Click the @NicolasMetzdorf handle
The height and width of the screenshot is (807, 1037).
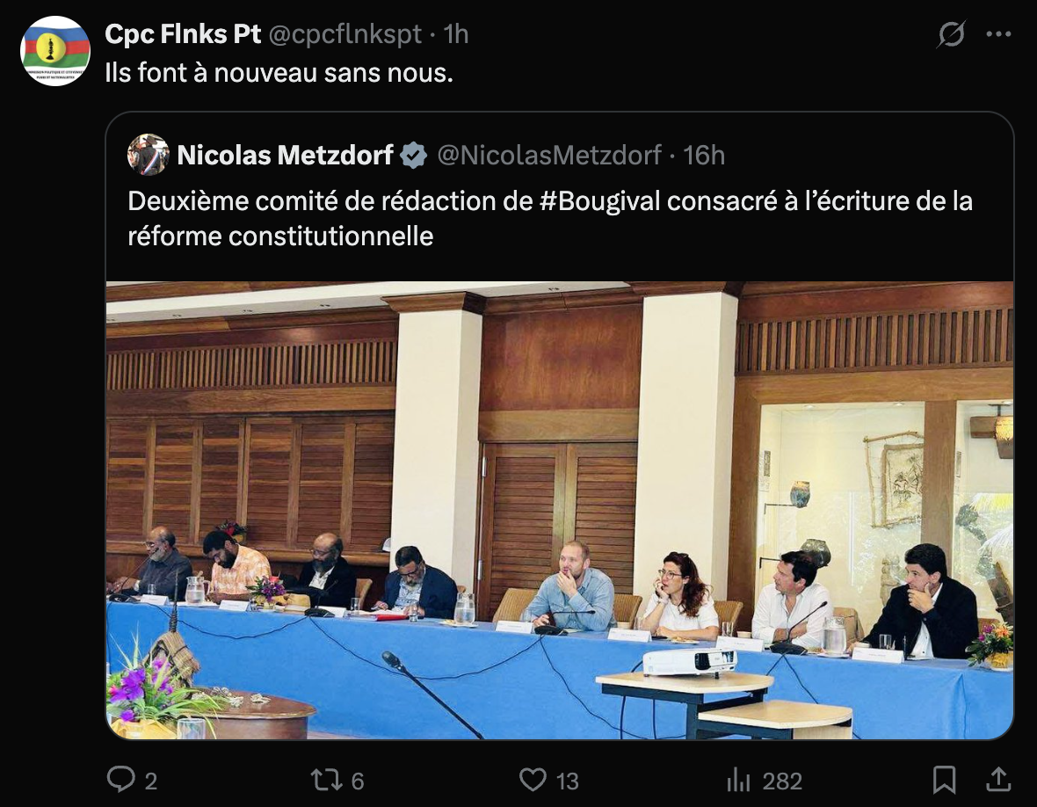click(549, 156)
